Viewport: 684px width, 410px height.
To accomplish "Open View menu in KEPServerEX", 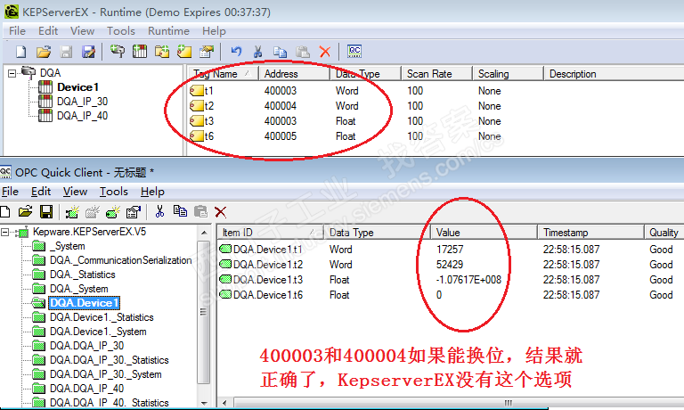I will (x=83, y=31).
